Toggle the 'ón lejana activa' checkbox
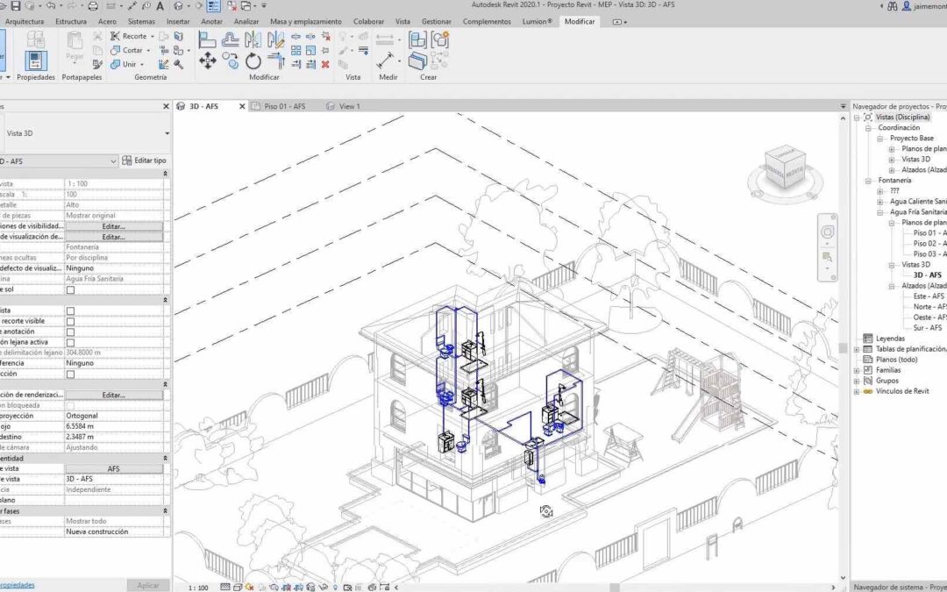 click(71, 343)
